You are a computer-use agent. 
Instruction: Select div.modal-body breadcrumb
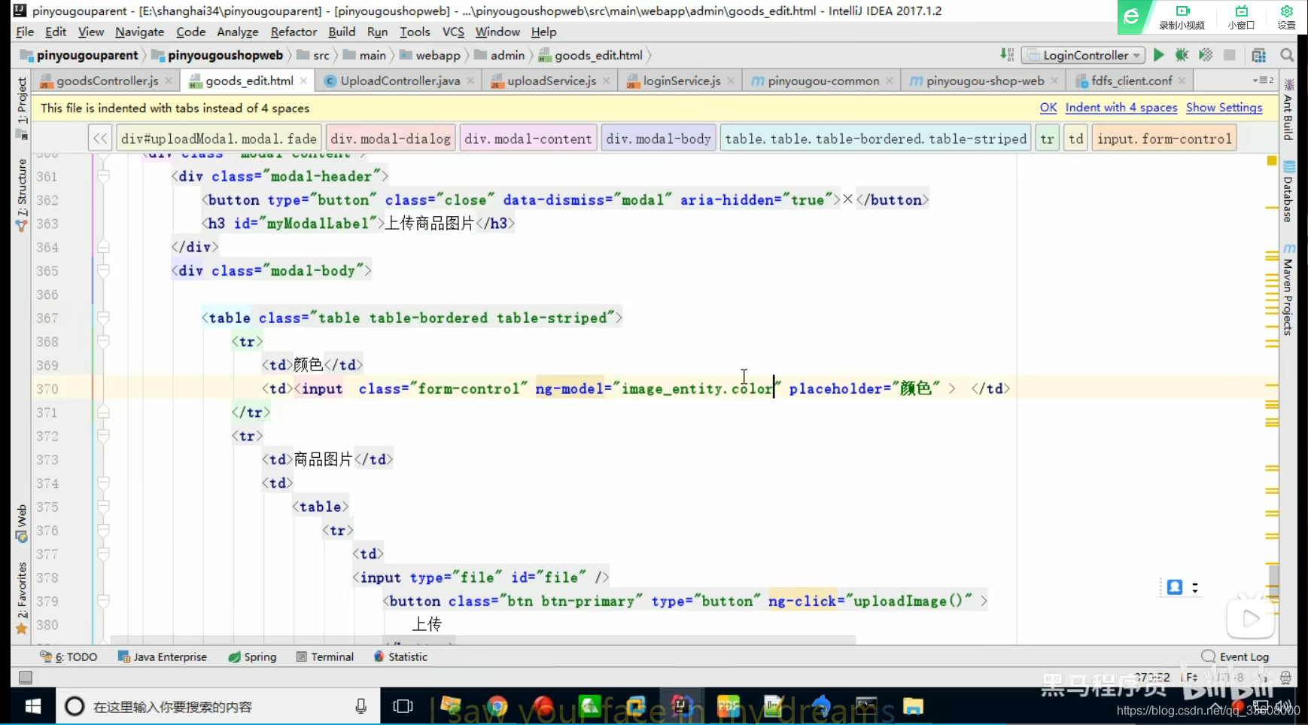tap(659, 139)
